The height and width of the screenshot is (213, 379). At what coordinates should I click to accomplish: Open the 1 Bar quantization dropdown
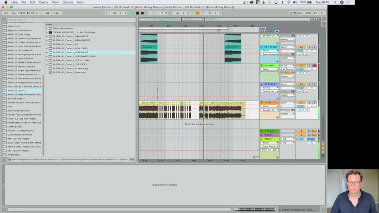(x=58, y=13)
